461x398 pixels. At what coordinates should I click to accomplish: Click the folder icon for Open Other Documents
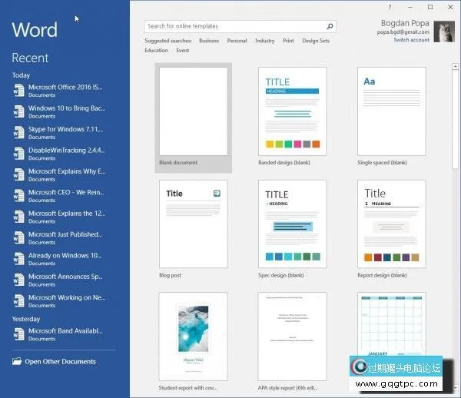point(17,361)
